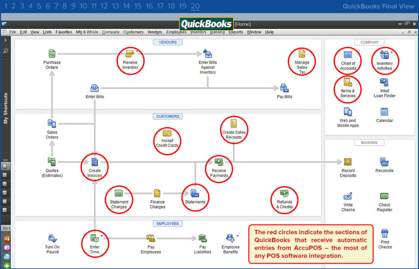Image resolution: width=419 pixels, height=269 pixels.
Task: Click the Finance Charges icon
Action: (157, 193)
